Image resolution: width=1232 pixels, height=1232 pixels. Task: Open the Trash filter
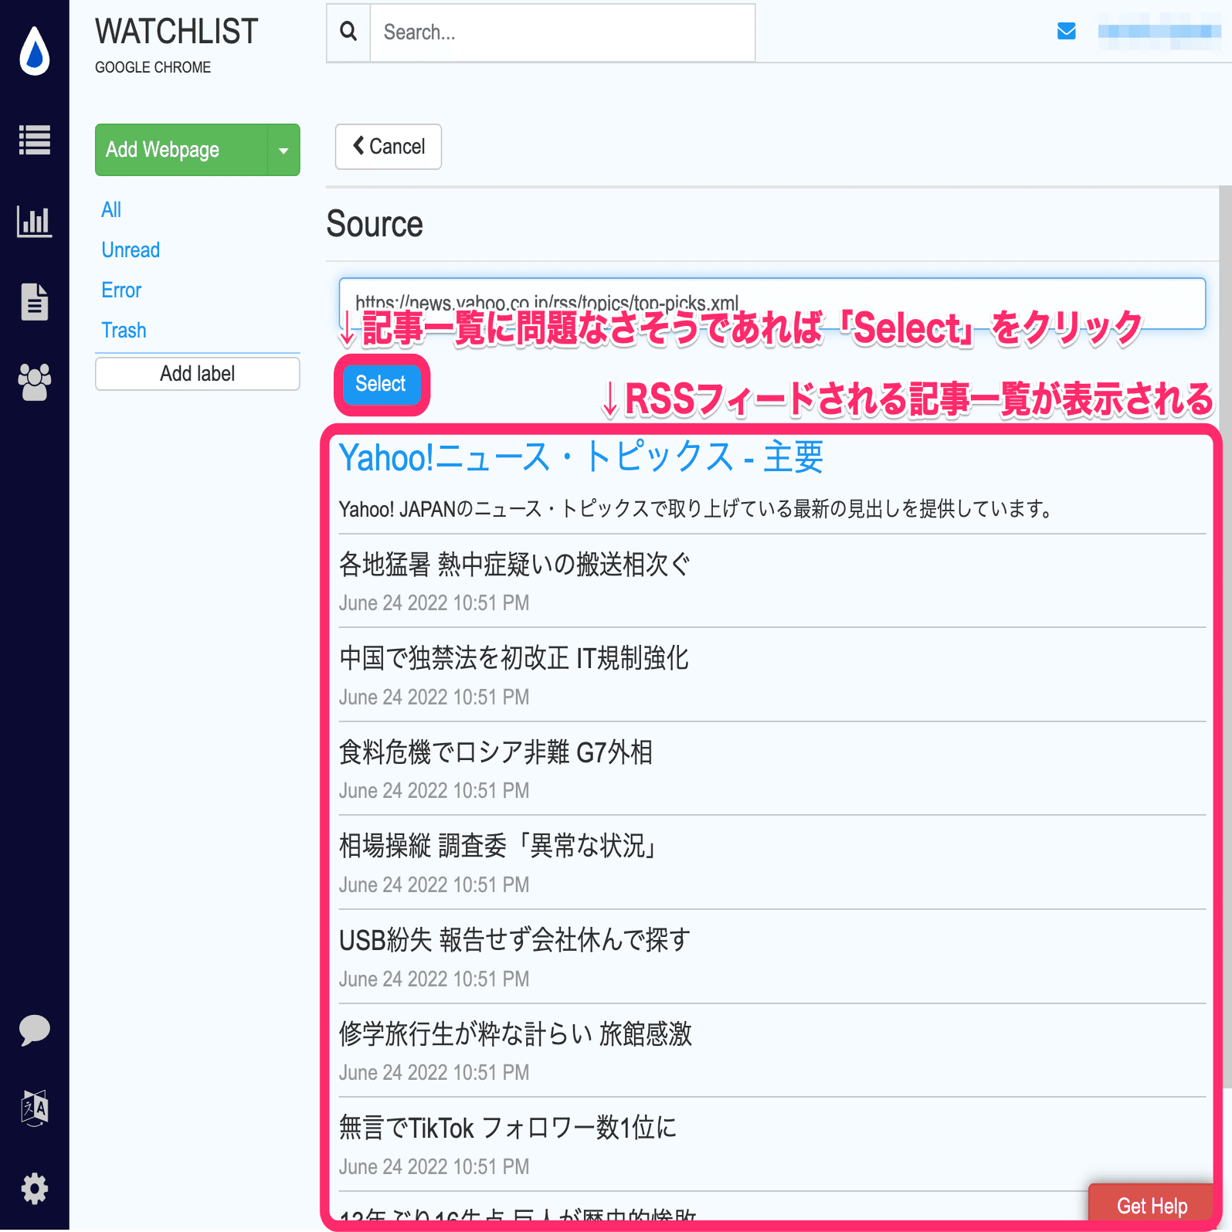click(124, 331)
